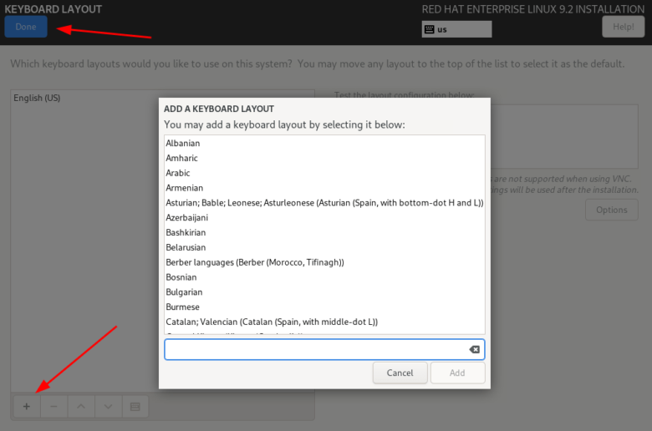This screenshot has height=431, width=652.
Task: Clear search with the backspace icon
Action: click(x=475, y=349)
